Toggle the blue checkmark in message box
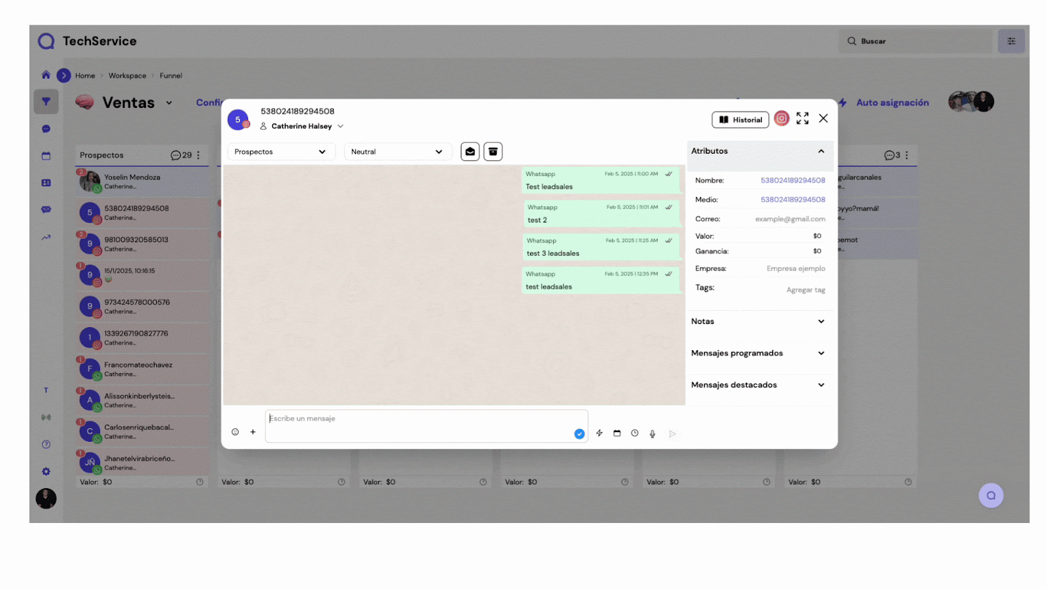The height and width of the screenshot is (589, 1047). [x=579, y=434]
